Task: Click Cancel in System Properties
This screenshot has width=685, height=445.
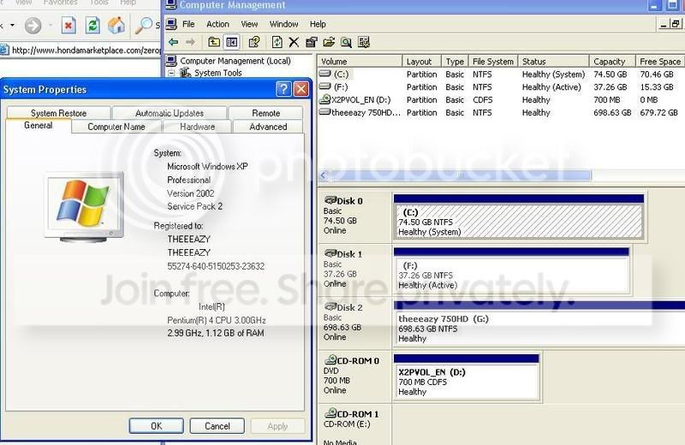Action: click(217, 426)
